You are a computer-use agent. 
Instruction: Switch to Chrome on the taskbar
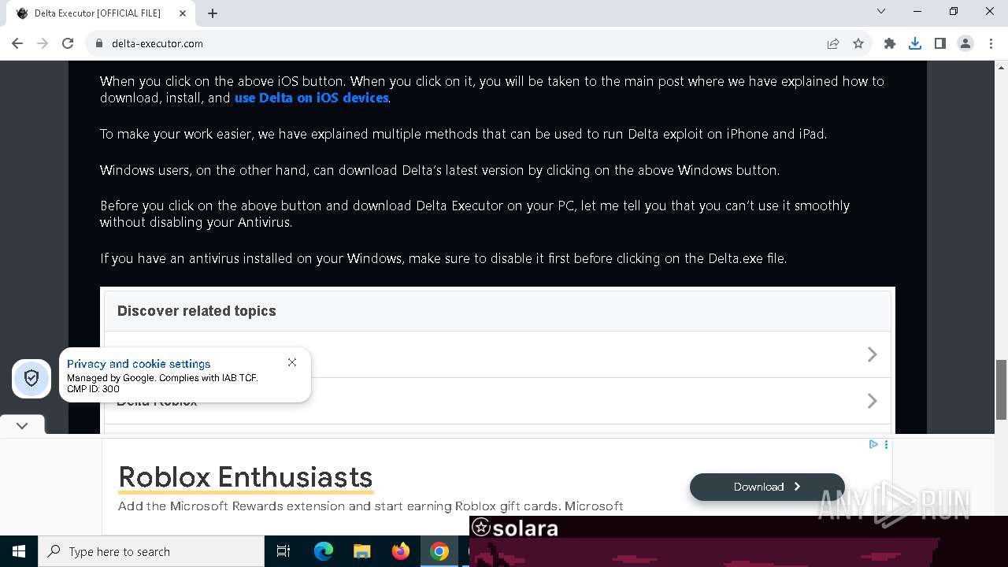[x=439, y=551]
